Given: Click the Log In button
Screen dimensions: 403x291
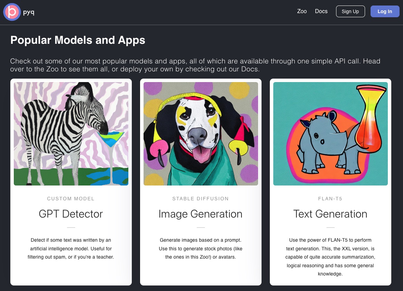Looking at the screenshot, I should pyautogui.click(x=385, y=11).
